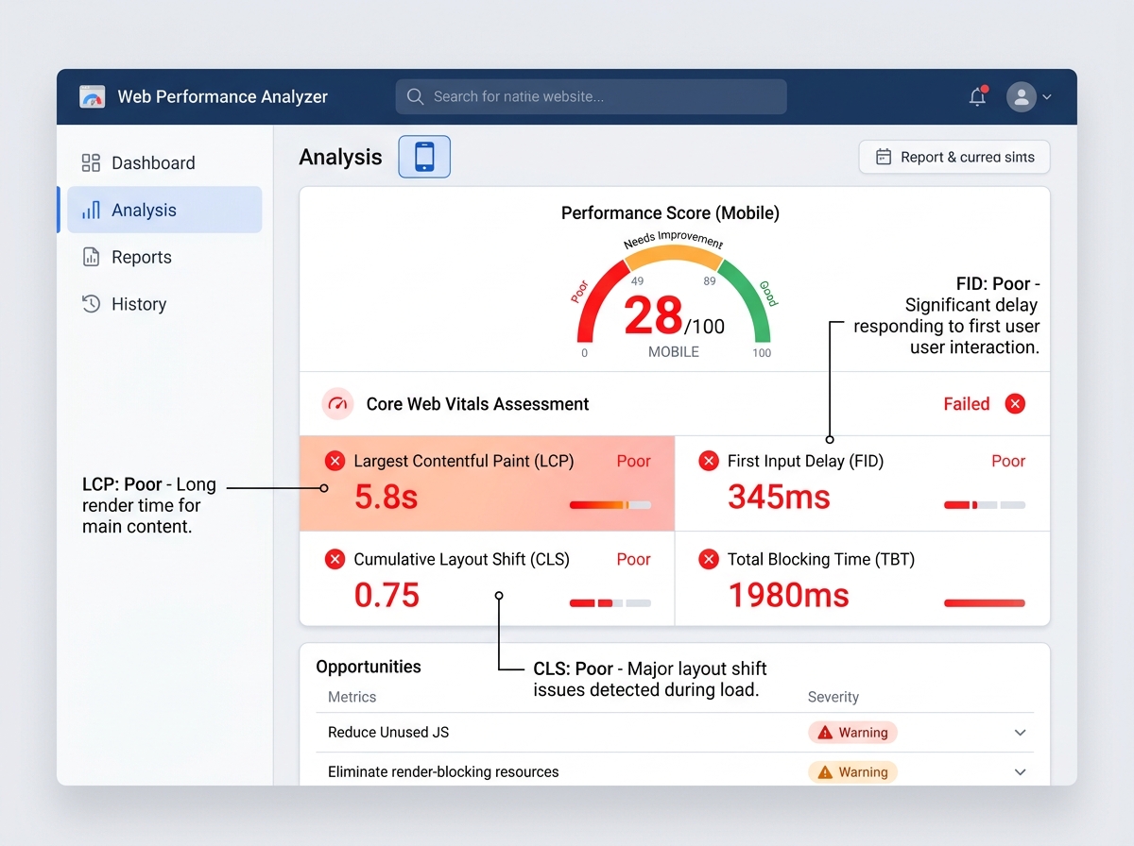Image resolution: width=1134 pixels, height=846 pixels.
Task: Click the Metrics column header
Action: (352, 697)
